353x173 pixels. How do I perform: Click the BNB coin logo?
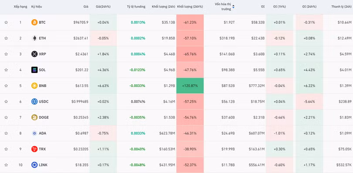(34, 86)
